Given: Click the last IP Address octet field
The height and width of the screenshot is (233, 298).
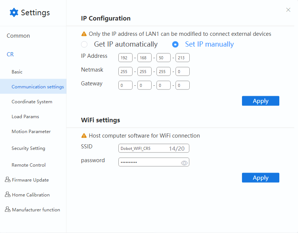Looking at the screenshot, I should [183, 58].
